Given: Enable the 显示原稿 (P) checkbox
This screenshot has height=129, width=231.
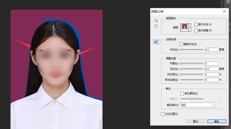Looking at the screenshot, I should click(x=196, y=30).
